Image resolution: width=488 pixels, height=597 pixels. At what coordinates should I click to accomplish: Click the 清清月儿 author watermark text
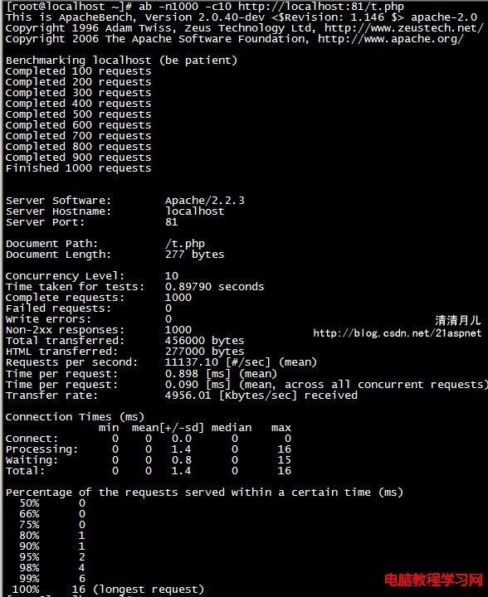click(x=458, y=320)
